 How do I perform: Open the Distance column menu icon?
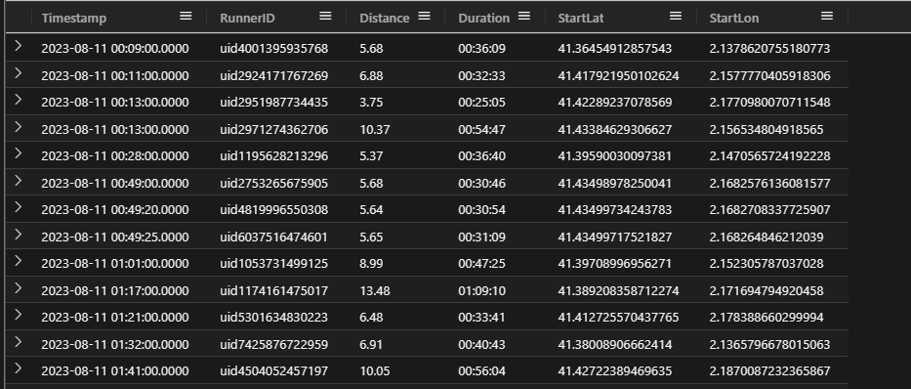click(x=425, y=17)
